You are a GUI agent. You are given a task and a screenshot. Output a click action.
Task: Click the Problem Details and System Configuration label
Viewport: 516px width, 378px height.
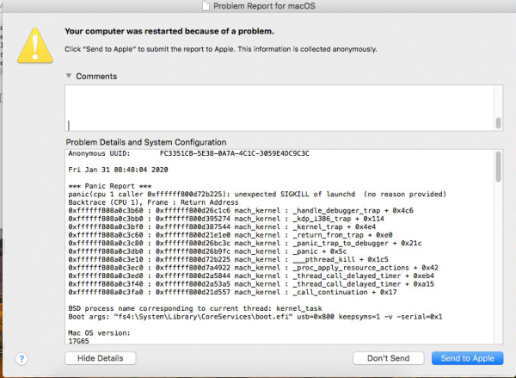[x=145, y=142]
